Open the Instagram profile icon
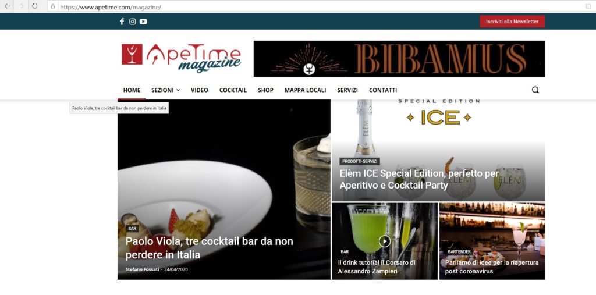The height and width of the screenshot is (295, 596). click(x=132, y=22)
